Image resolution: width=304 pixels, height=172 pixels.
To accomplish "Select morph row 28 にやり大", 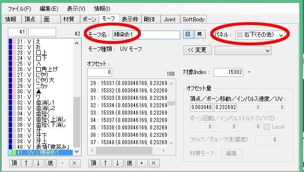I will pos(41,80).
